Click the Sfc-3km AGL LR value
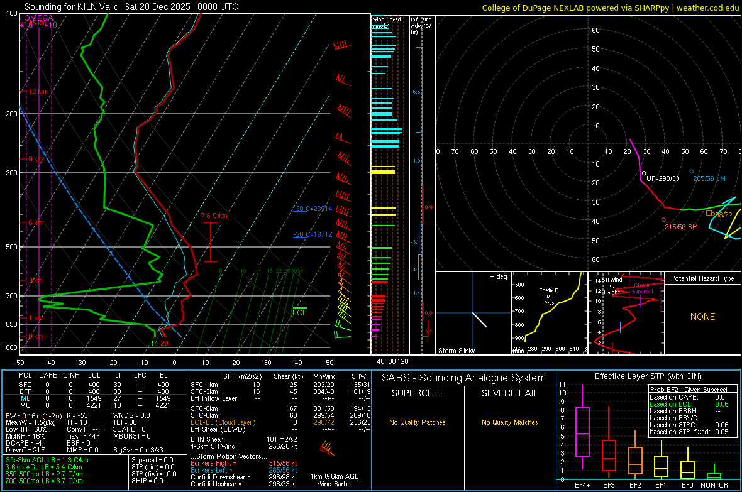 click(x=47, y=460)
